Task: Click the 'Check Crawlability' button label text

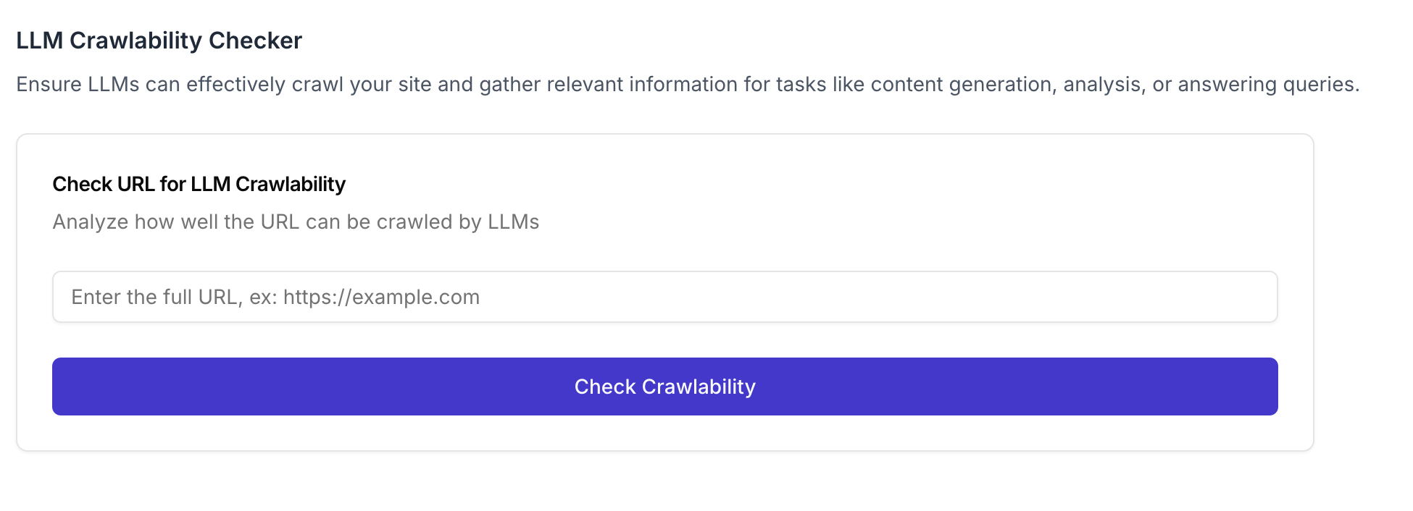Action: [664, 387]
